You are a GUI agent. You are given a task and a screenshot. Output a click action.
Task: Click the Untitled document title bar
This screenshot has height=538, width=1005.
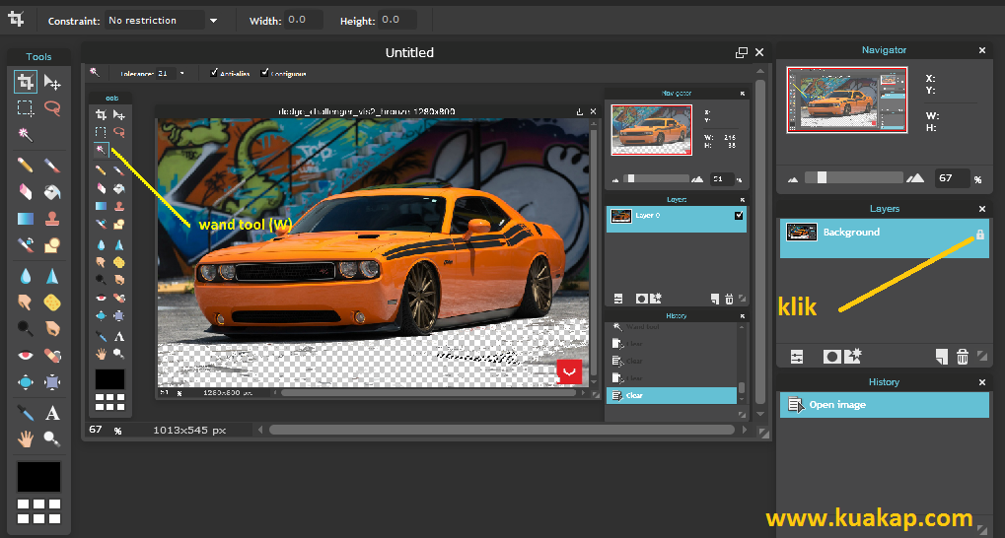409,52
